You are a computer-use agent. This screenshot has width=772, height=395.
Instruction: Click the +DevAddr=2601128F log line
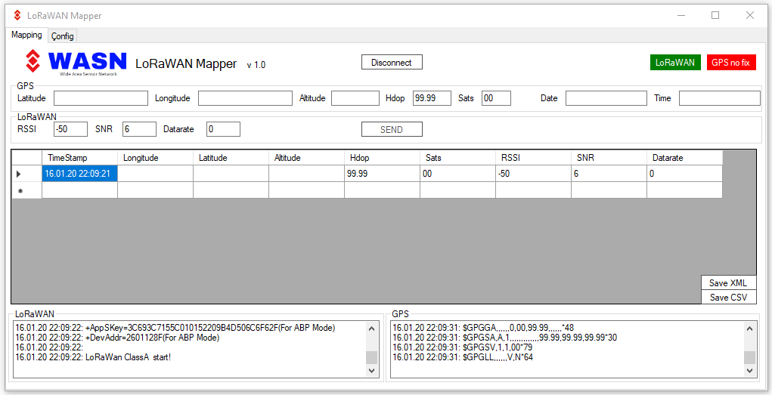(x=117, y=338)
